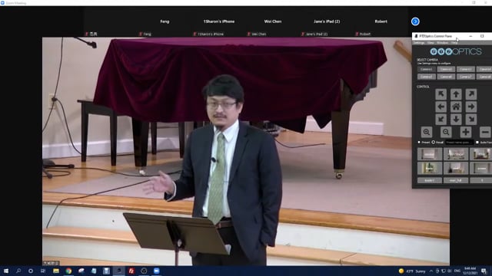
Task: Zoom out with the magnifier minus icon
Action: pyautogui.click(x=446, y=132)
